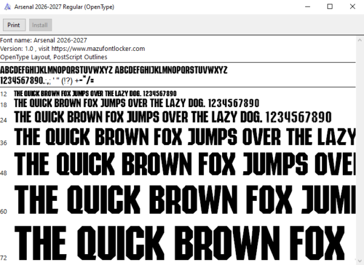This screenshot has width=364, height=265.
Task: Click the size 60 sample sentence
Action: pos(185,200)
